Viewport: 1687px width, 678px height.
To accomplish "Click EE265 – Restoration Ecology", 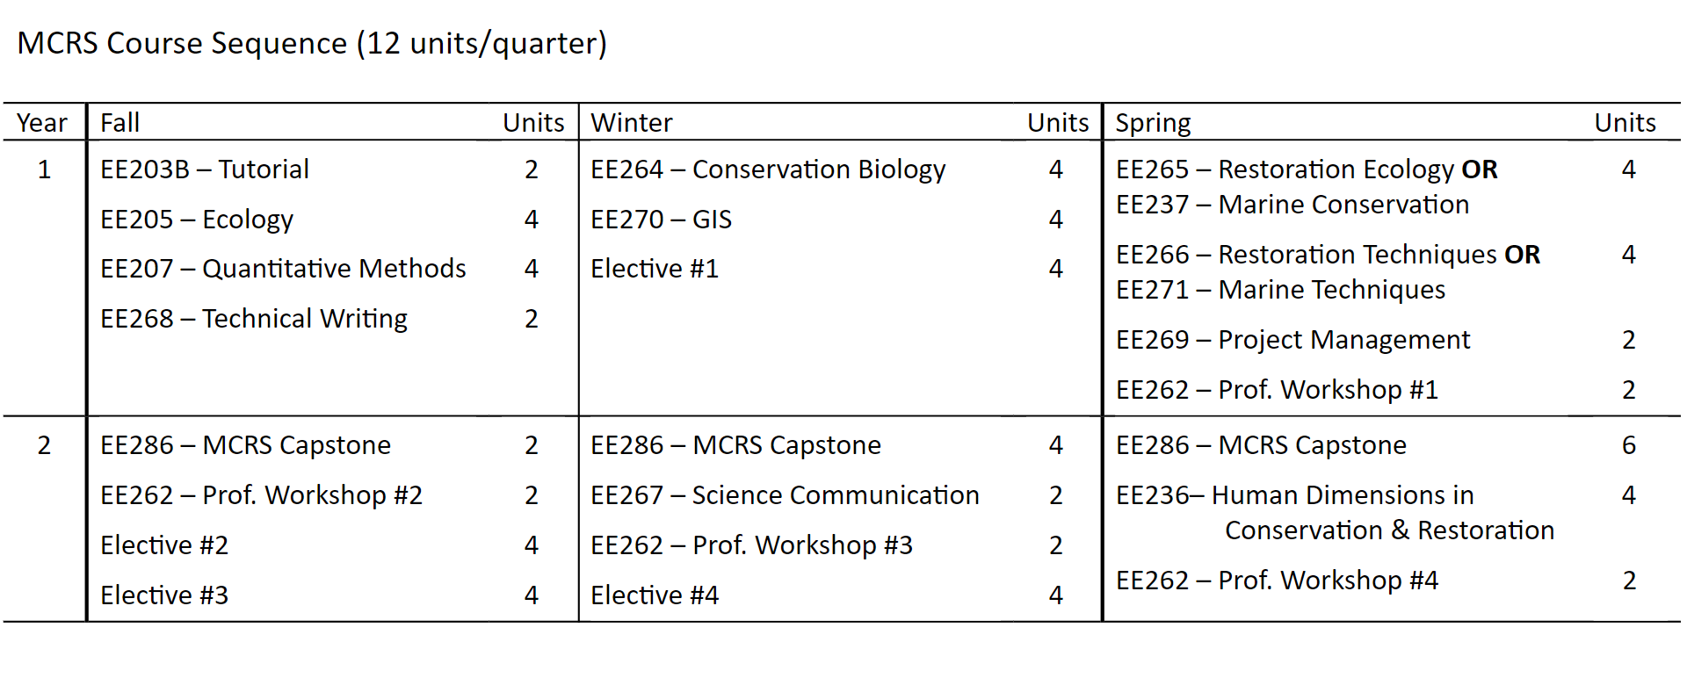I will click(1285, 169).
